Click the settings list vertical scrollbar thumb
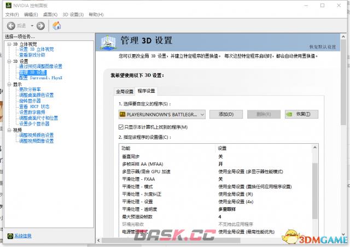This screenshot has width=350, height=247. point(315,191)
